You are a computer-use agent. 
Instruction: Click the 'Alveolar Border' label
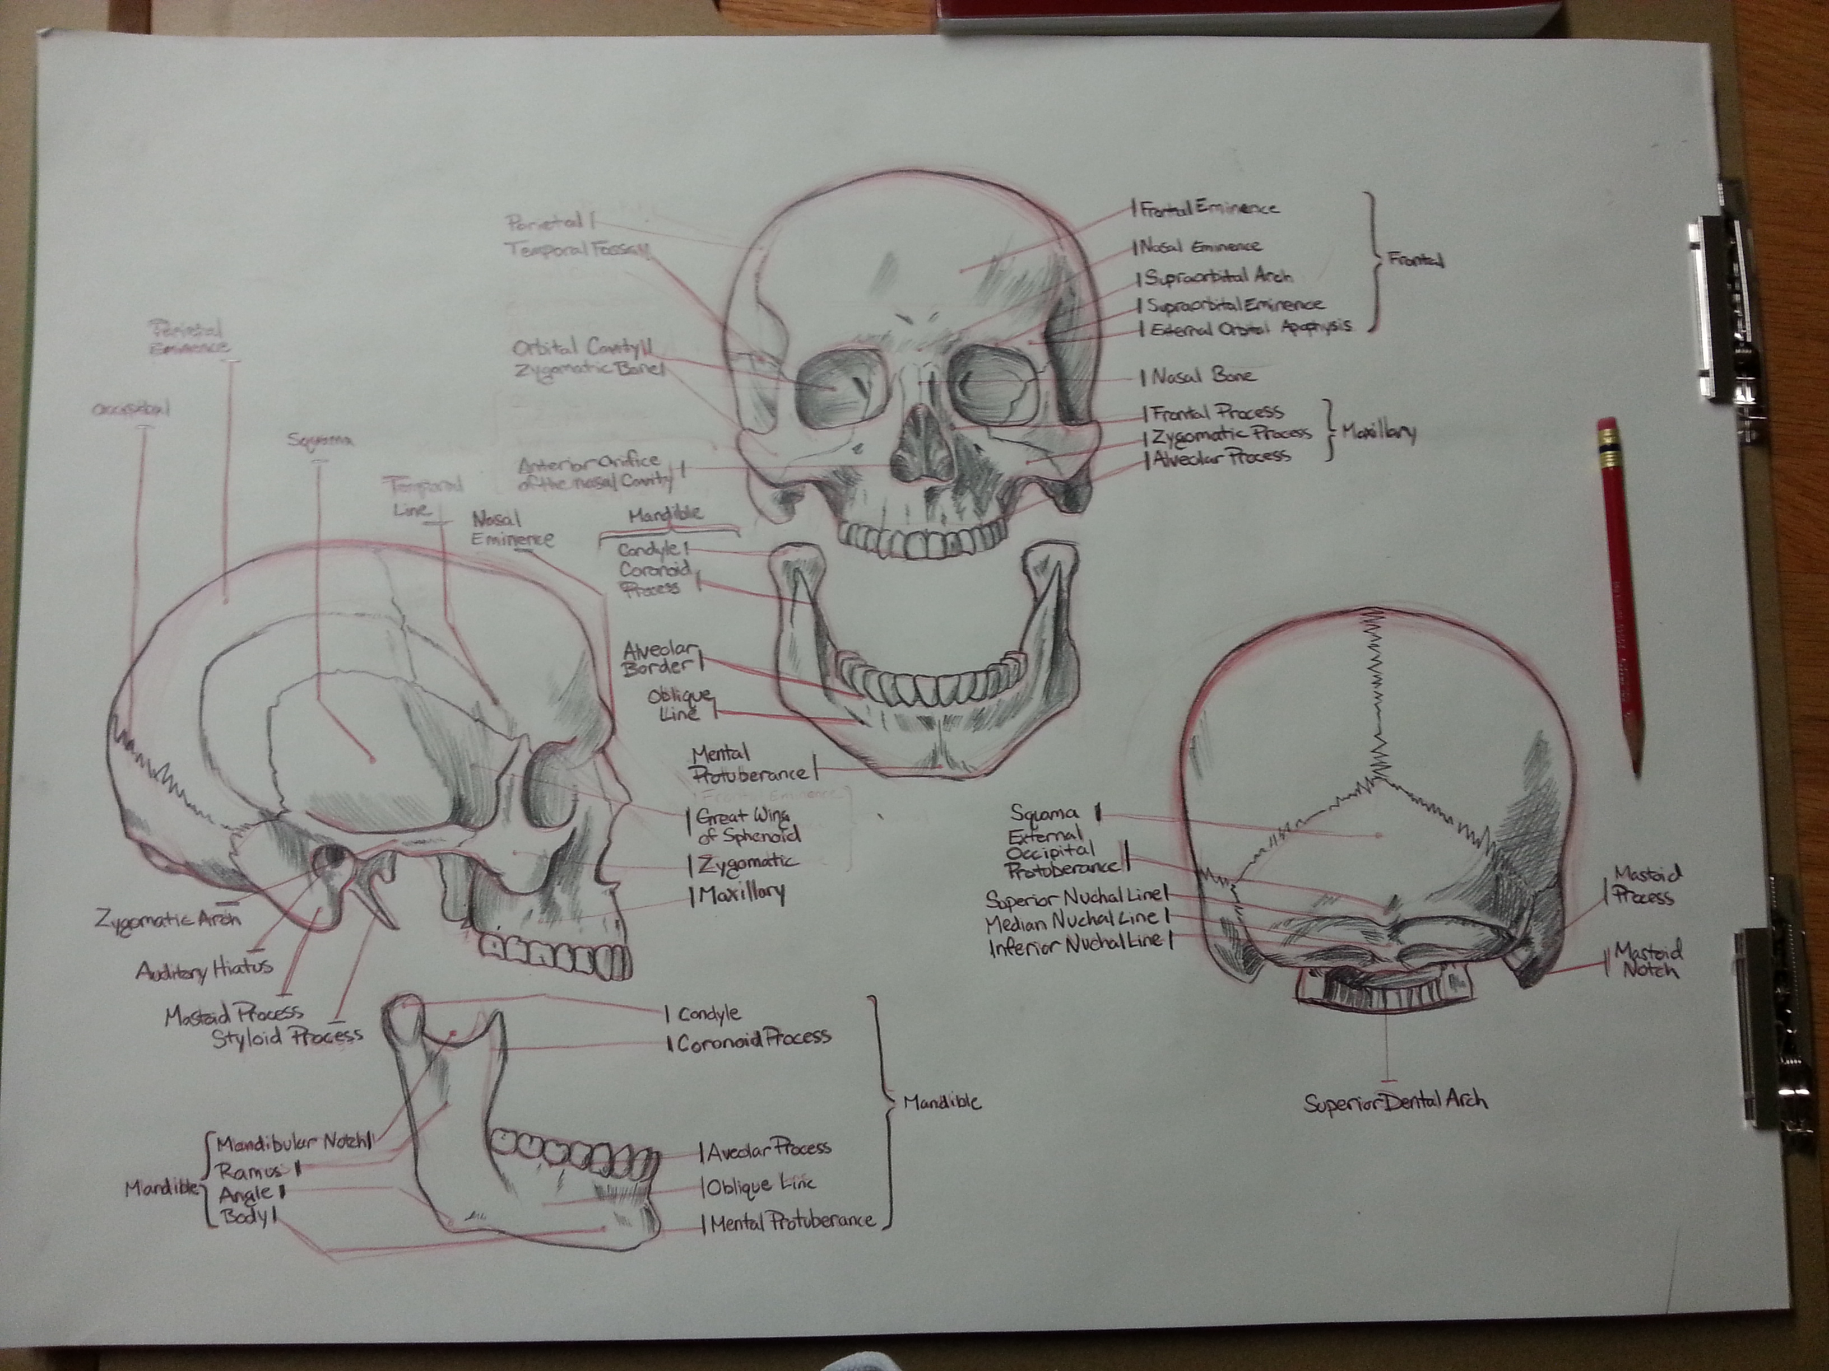tap(661, 659)
